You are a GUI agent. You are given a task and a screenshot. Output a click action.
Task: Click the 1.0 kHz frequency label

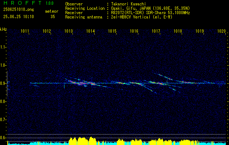[2, 65]
